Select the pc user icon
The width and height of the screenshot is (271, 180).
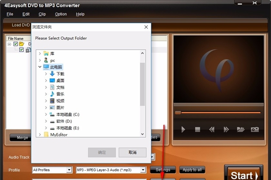tap(46, 60)
